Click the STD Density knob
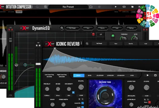The image size is (159, 108). point(69,89)
